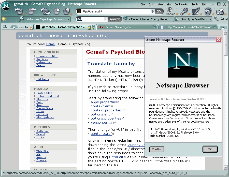Open the View menu

(x=160, y=4)
